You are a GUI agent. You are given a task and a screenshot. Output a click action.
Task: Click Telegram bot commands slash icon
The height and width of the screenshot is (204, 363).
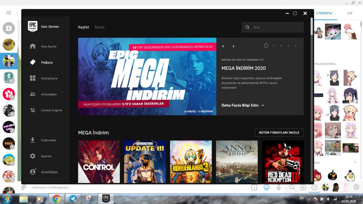coord(254,187)
